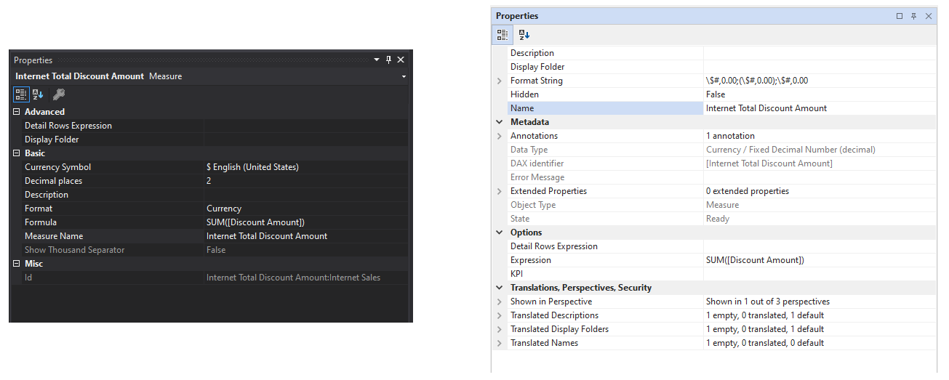
Task: Select State Ready property row
Action: click(x=721, y=219)
